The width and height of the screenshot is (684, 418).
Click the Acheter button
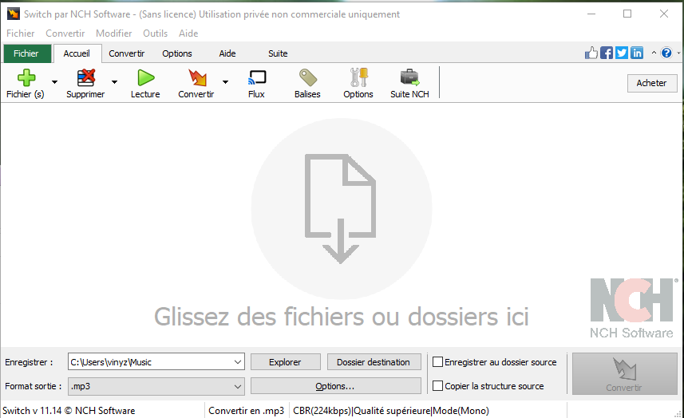651,83
